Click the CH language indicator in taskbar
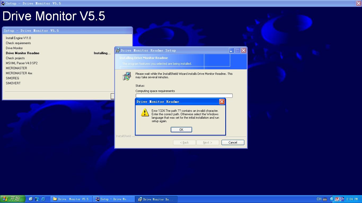The width and height of the screenshot is (362, 203). pyautogui.click(x=319, y=199)
